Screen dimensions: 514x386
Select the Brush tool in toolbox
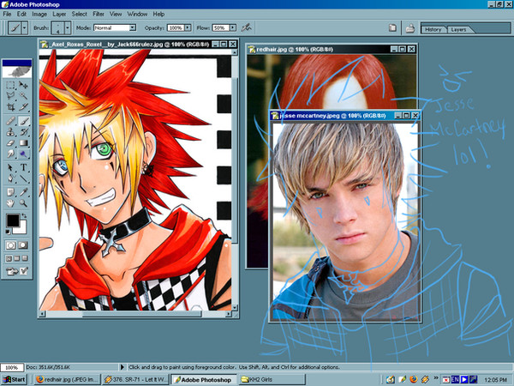(x=23, y=121)
